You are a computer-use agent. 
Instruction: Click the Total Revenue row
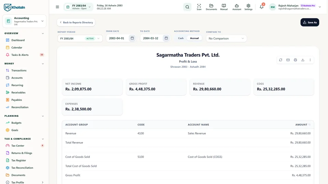[x=188, y=142]
